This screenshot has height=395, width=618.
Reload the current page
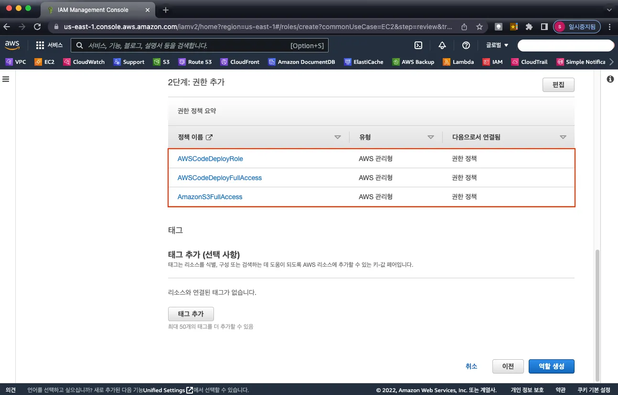[x=37, y=27]
